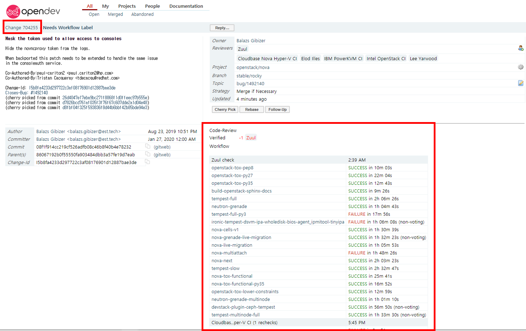Screen dimensions: 526x331
Task: Click the Balazs Gibizer owner link
Action: pyautogui.click(x=251, y=41)
